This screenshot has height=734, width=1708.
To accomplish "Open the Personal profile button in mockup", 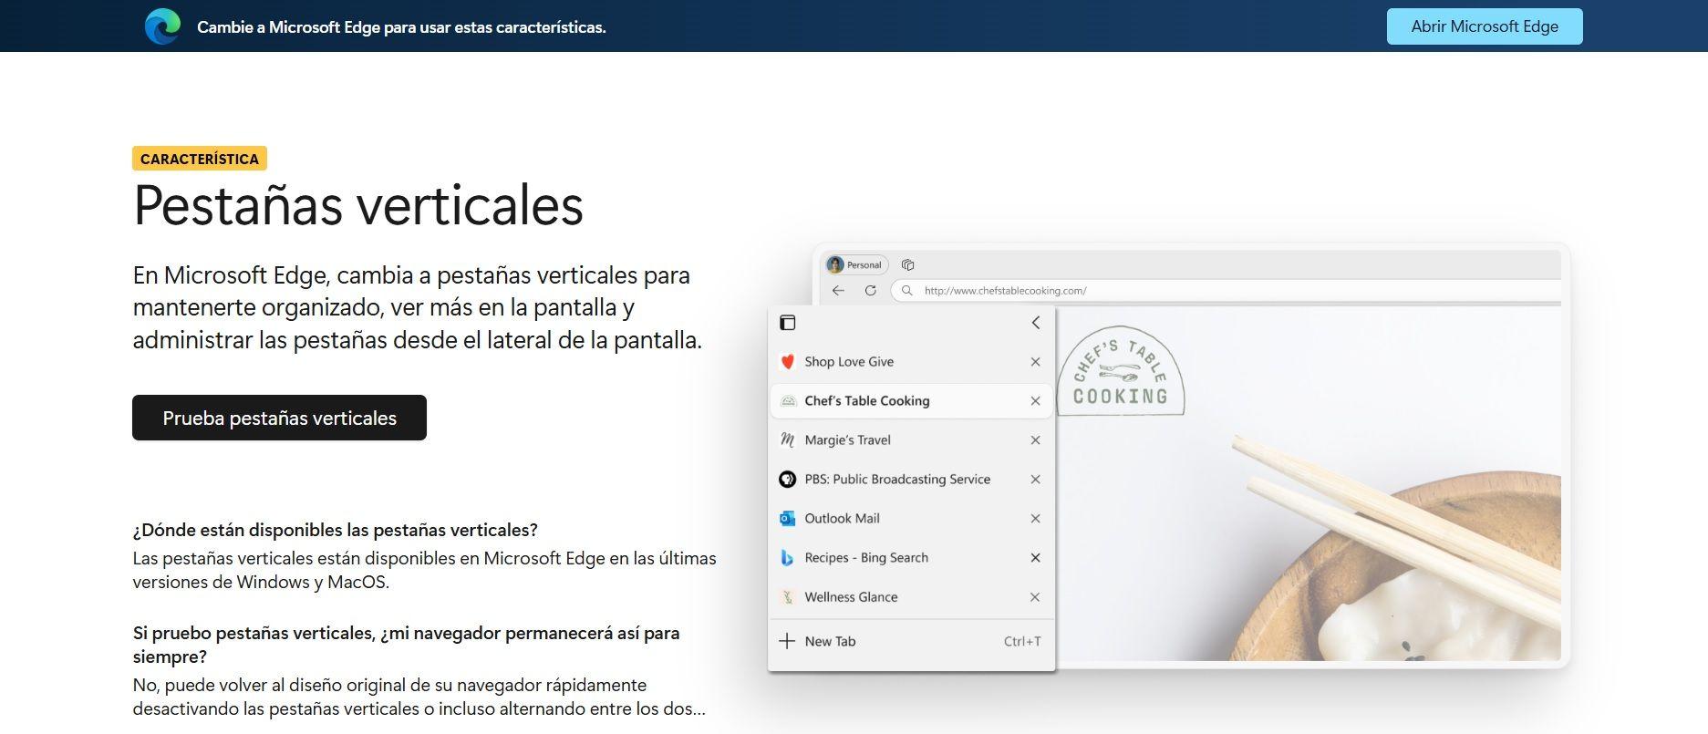I will 856,265.
